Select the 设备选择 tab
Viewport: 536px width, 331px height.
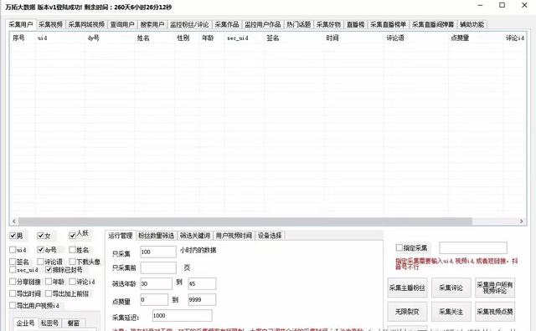270,236
